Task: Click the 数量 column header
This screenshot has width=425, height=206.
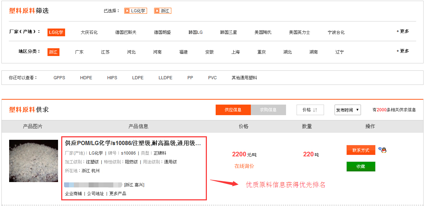Action: 307,126
